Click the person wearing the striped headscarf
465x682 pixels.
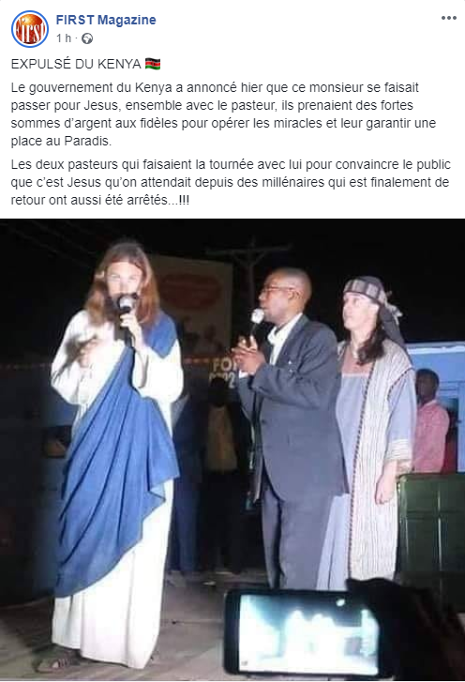click(x=369, y=431)
